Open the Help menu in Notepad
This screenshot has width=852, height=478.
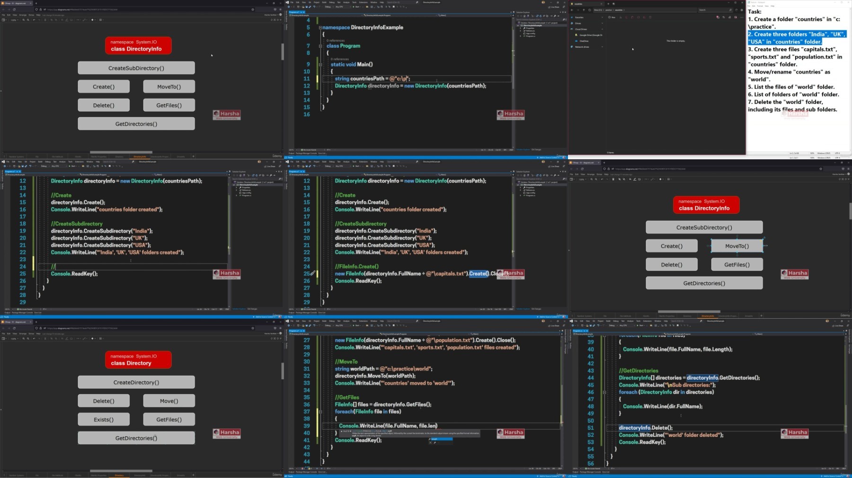[772, 6]
